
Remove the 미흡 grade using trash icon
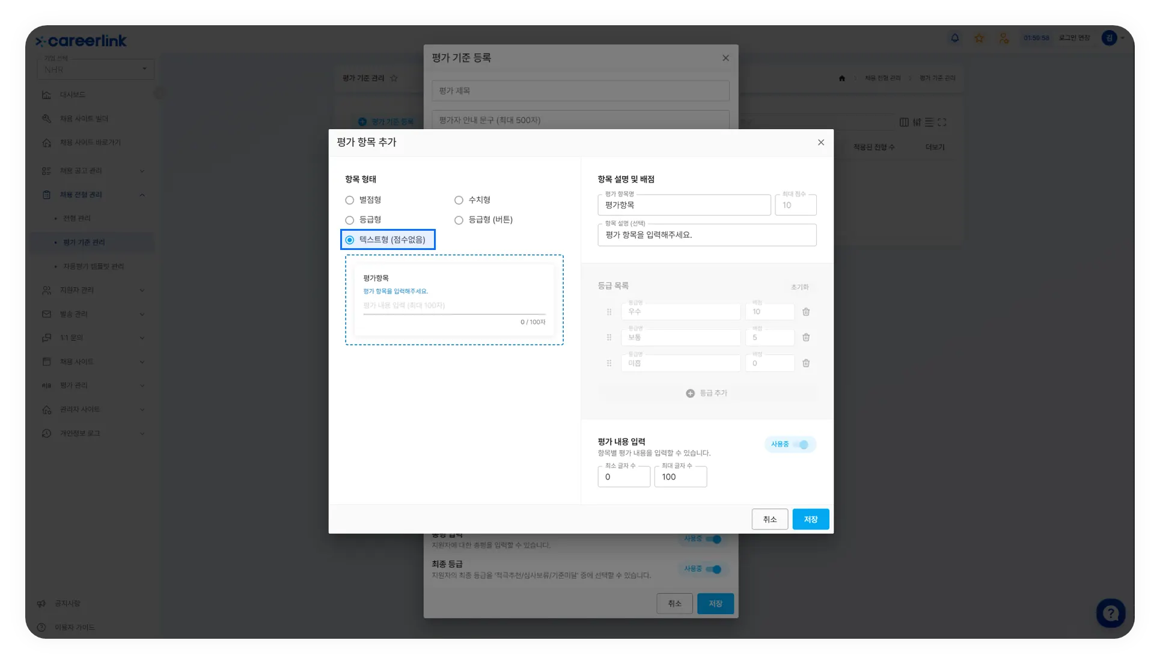[806, 364]
